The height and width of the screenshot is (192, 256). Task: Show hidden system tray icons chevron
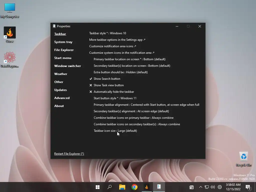(201, 187)
